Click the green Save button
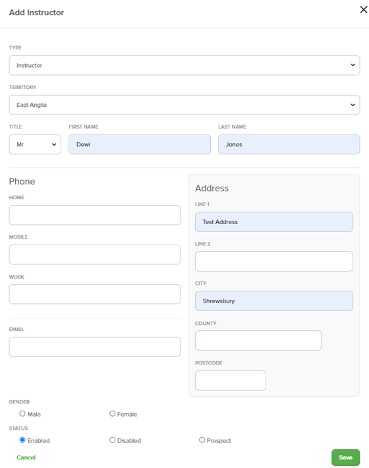369x468 pixels. [x=346, y=457]
